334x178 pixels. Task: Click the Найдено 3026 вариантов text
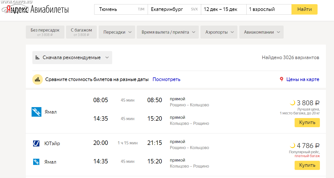tap(290, 58)
